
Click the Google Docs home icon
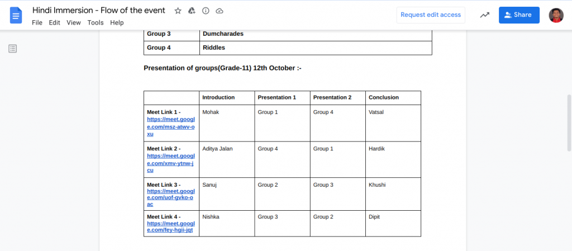(x=16, y=15)
